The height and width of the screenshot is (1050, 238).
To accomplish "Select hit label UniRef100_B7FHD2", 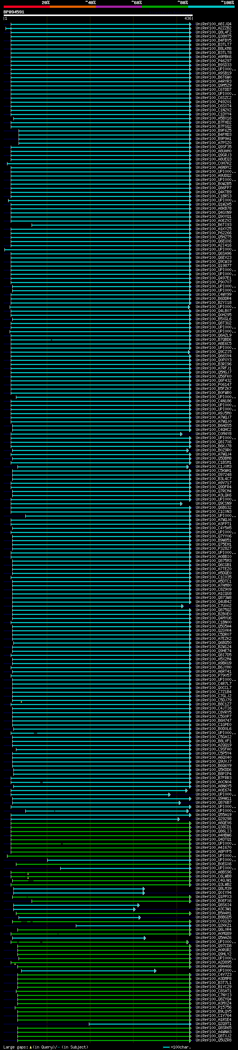I will (213, 122).
